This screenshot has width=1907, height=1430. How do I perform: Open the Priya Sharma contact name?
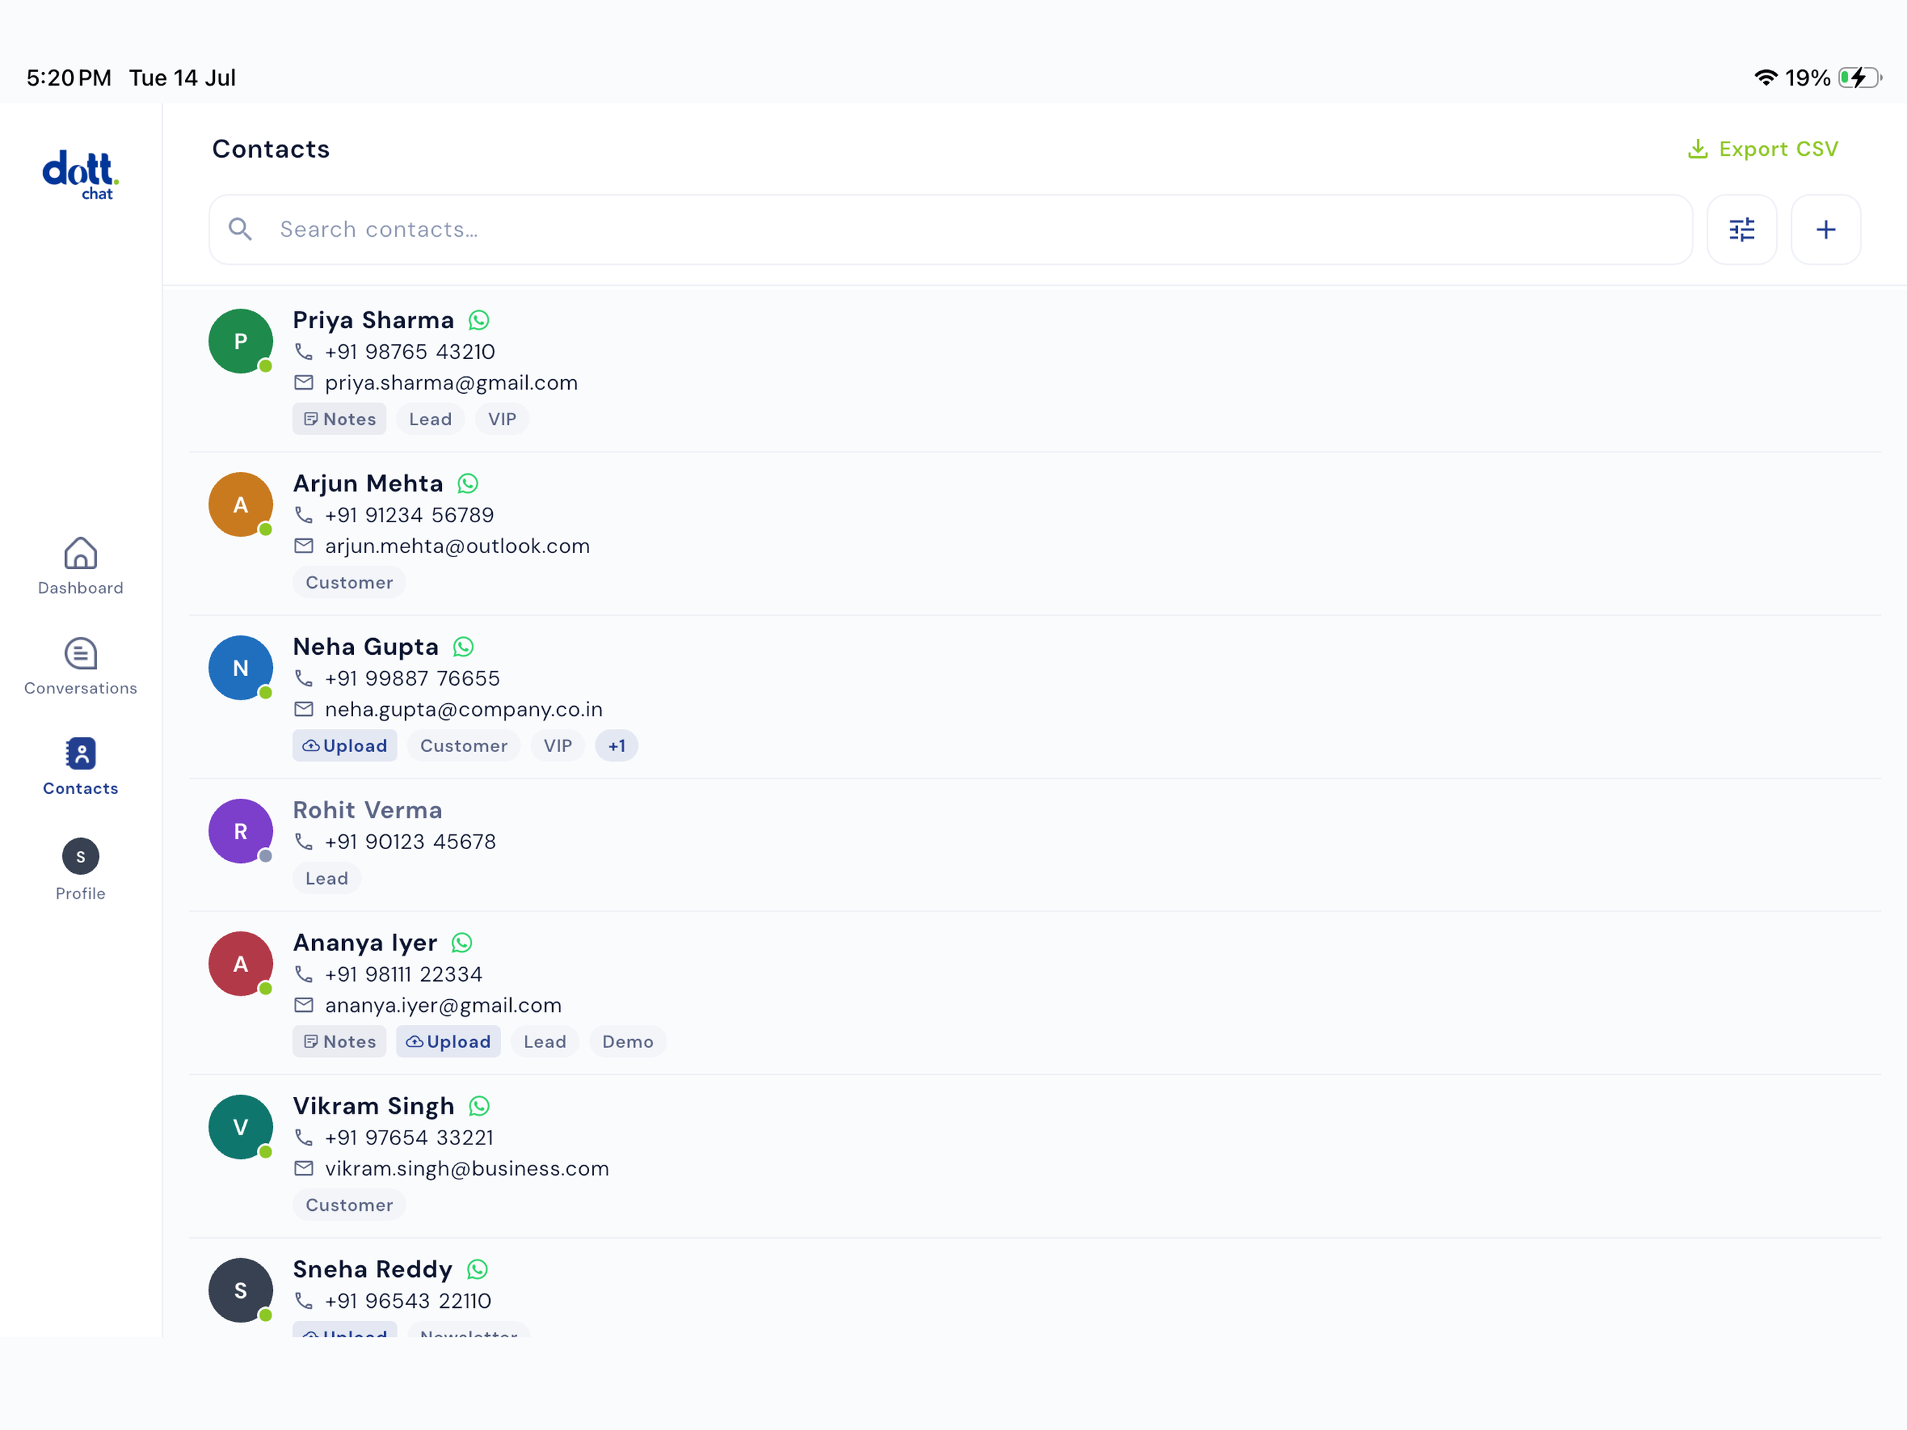coord(373,321)
